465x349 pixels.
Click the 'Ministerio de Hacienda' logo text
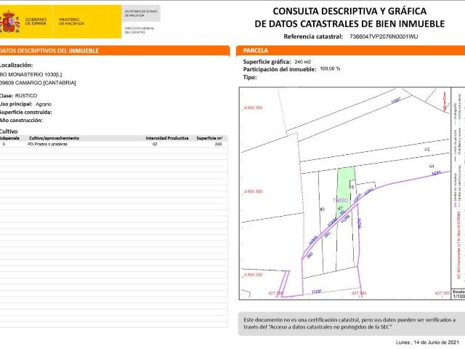pyautogui.click(x=71, y=21)
